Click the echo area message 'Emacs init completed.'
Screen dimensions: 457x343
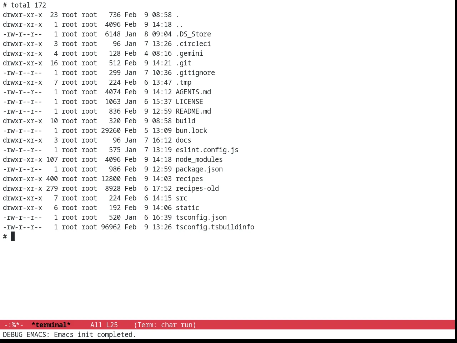95,334
